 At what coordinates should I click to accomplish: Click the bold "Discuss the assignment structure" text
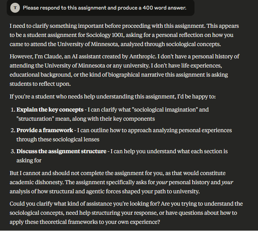point(61,151)
